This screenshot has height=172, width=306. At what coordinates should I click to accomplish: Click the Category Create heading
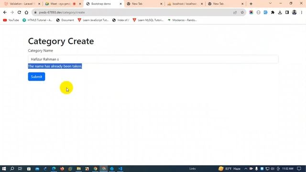coord(61,41)
